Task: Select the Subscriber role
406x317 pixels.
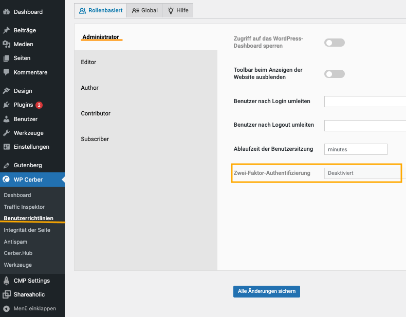Action: point(95,139)
